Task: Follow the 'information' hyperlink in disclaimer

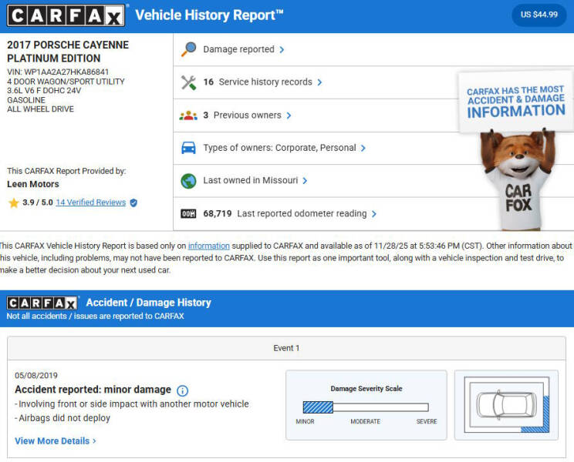Action: tap(208, 246)
